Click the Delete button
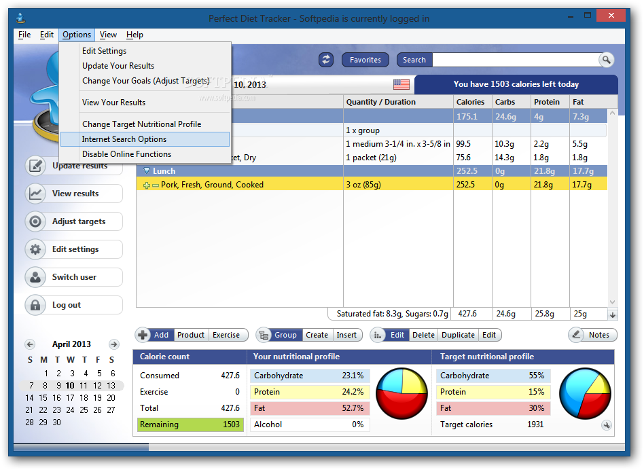644x470 pixels. 423,335
